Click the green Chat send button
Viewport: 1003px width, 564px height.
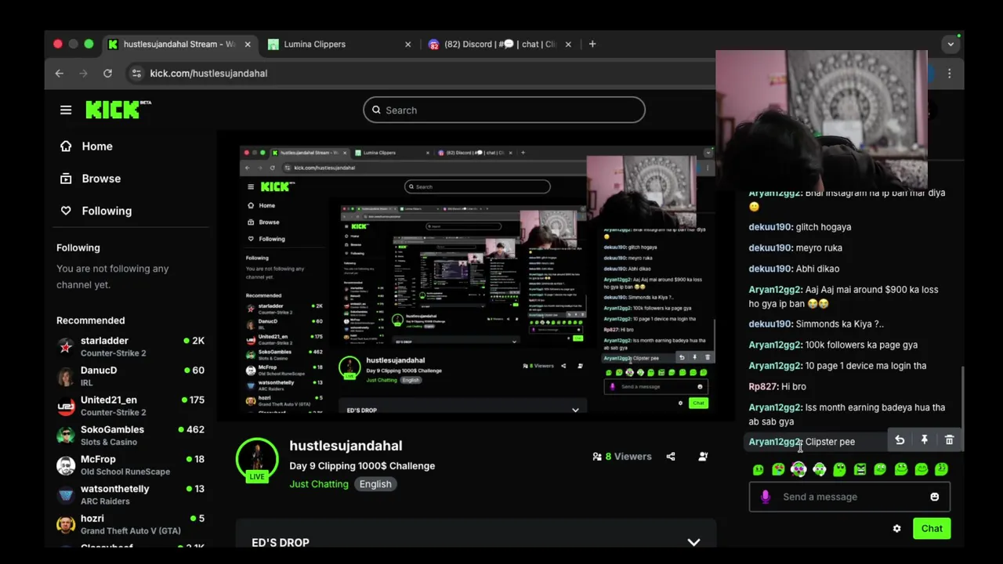(x=932, y=529)
